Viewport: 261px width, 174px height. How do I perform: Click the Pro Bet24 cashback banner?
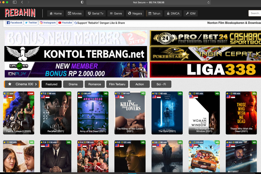205,38
